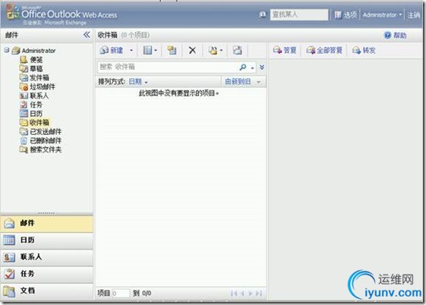This screenshot has height=305, width=426.
Task: Switch to Contacts module (联系人)
Action: point(47,257)
